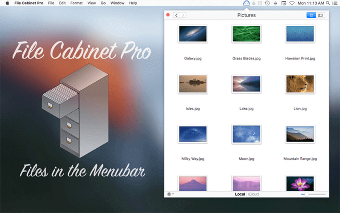Image resolution: width=340 pixels, height=213 pixels.
Task: Close the Pictures popover with the red button
Action: click(x=168, y=15)
